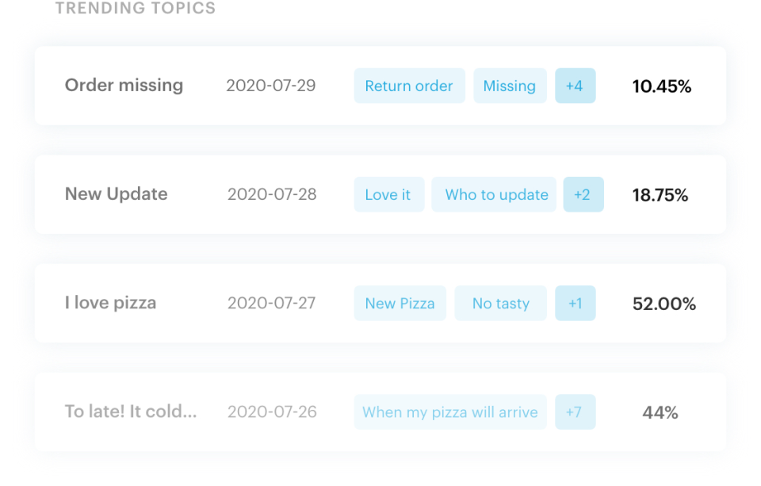Select the 'Who to update' tag
The image size is (761, 486).
coord(494,194)
